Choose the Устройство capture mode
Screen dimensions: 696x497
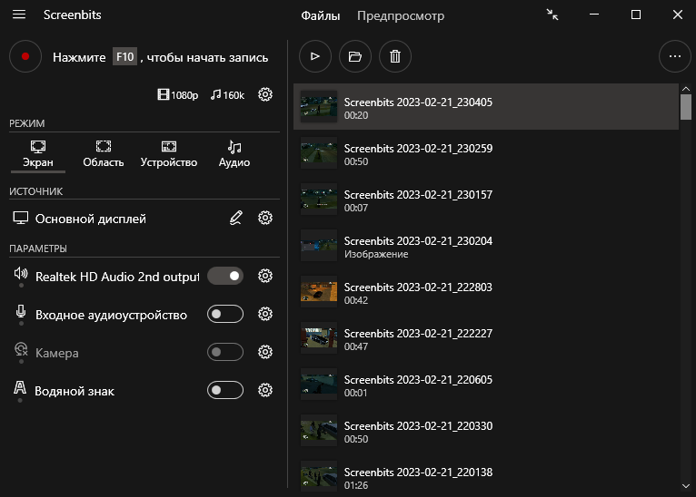169,153
